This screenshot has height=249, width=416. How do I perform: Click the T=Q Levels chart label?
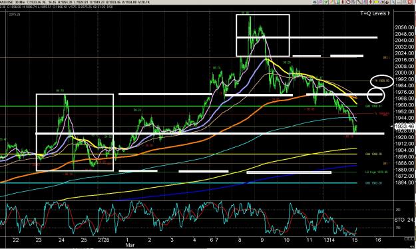coord(375,13)
